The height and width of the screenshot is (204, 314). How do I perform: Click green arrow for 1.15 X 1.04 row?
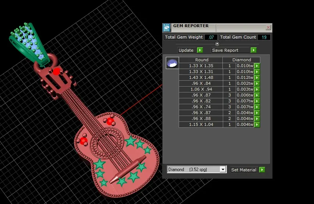[257, 124]
